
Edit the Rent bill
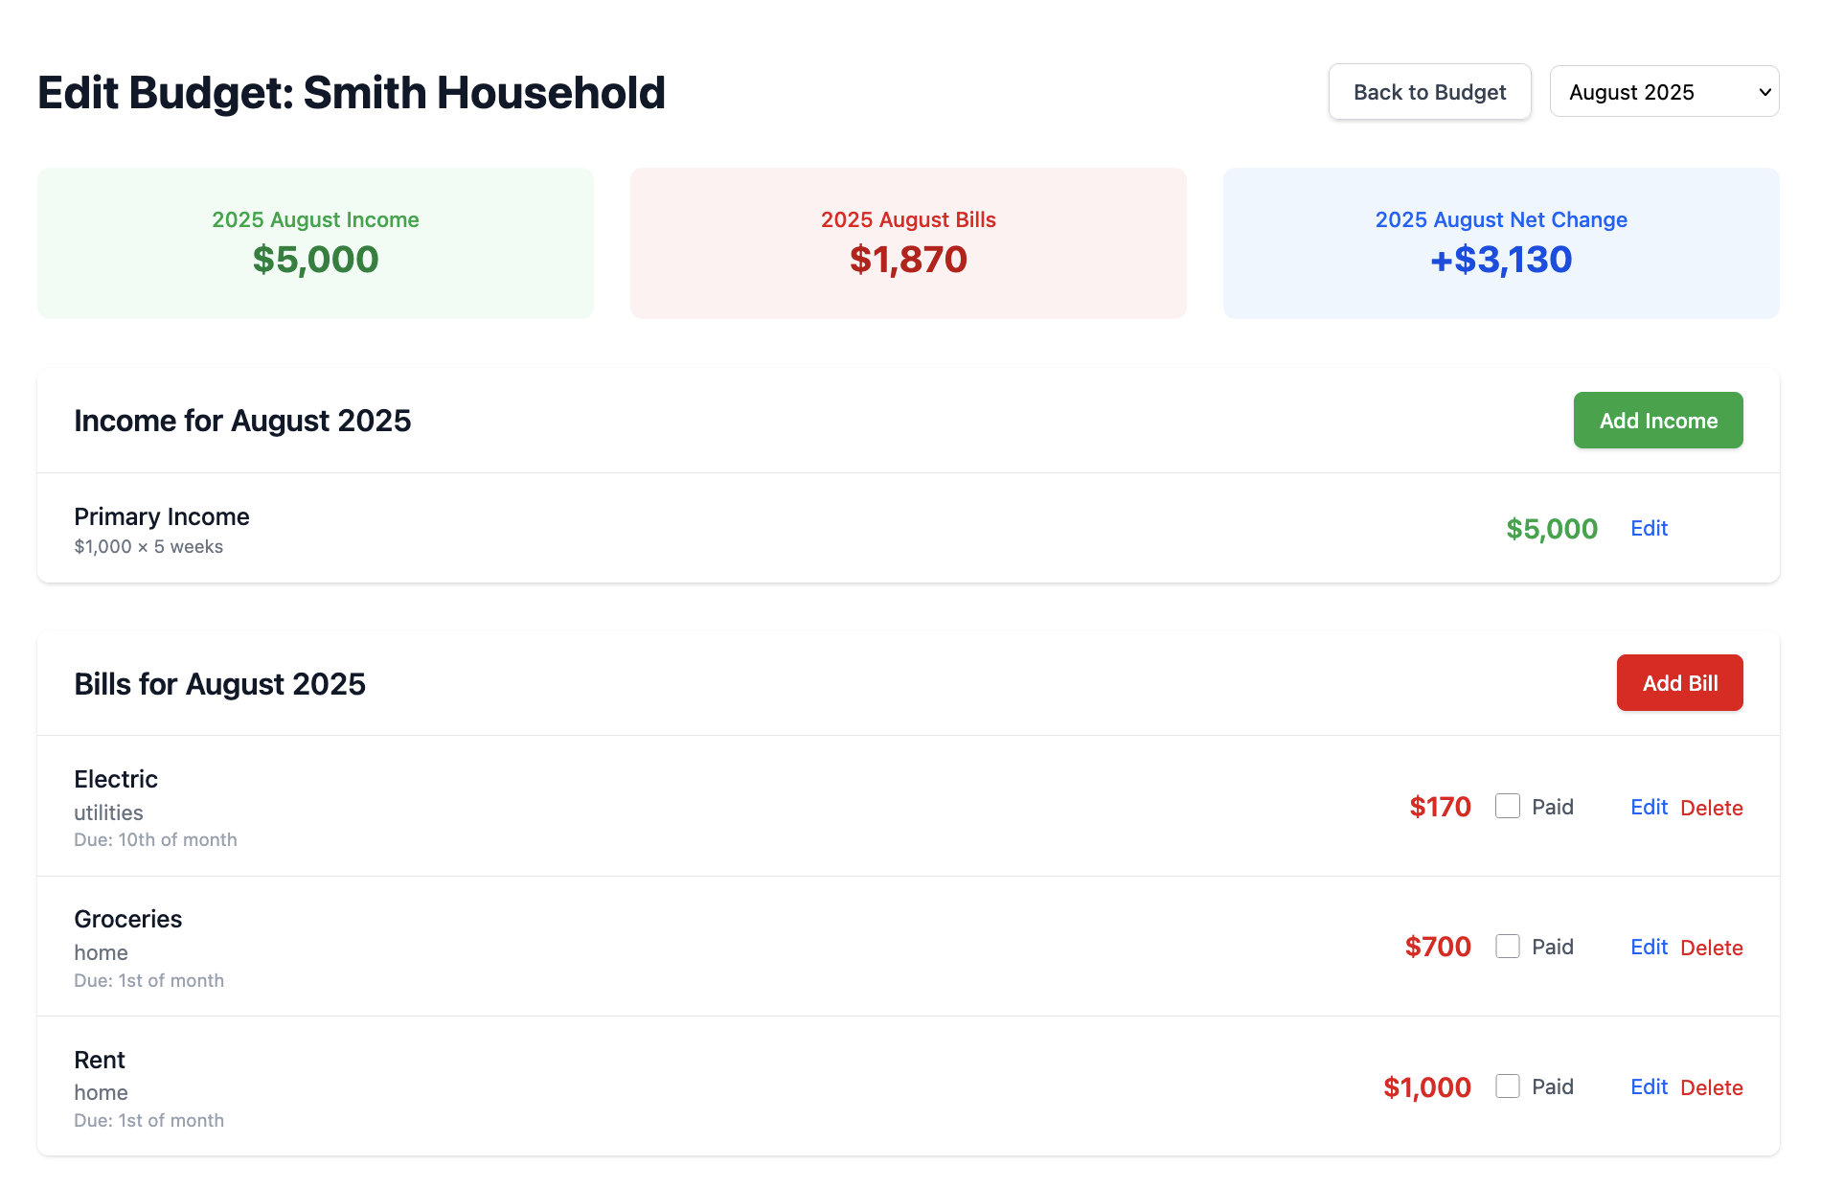click(x=1648, y=1086)
